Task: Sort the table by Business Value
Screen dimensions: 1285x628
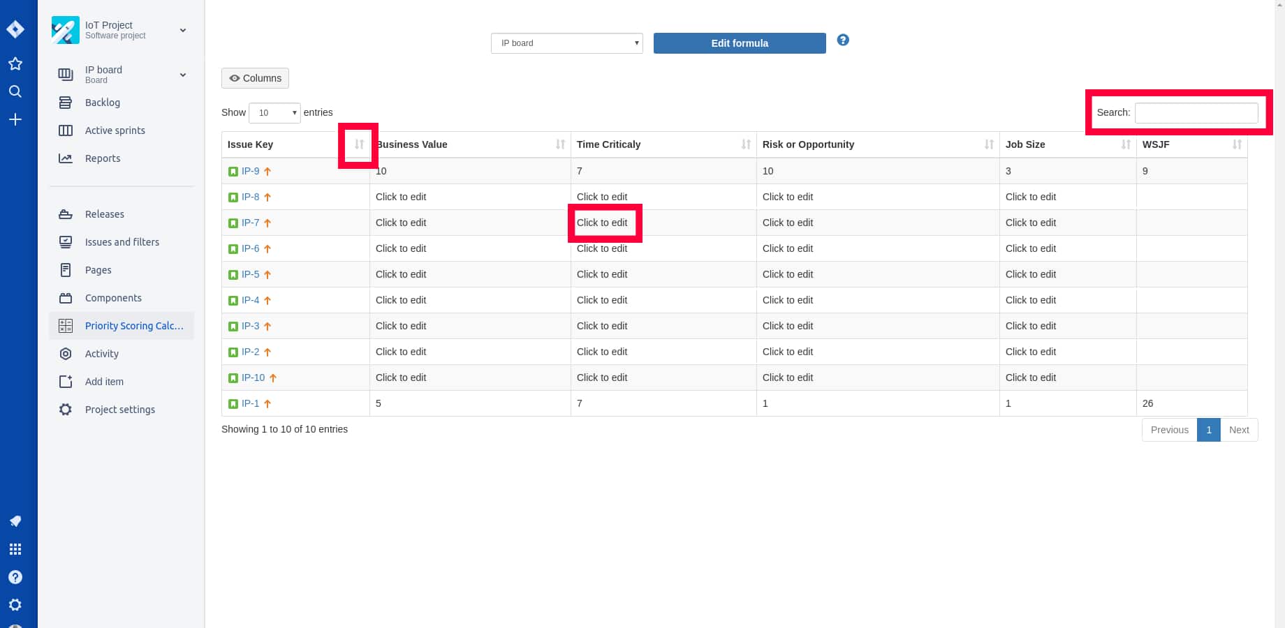Action: [560, 144]
